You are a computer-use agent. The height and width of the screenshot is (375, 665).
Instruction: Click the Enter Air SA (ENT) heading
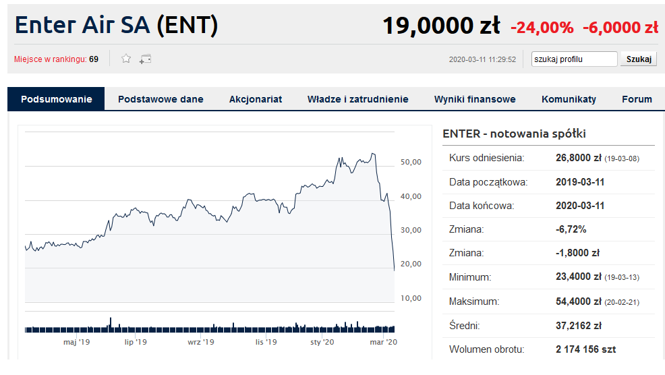[117, 24]
